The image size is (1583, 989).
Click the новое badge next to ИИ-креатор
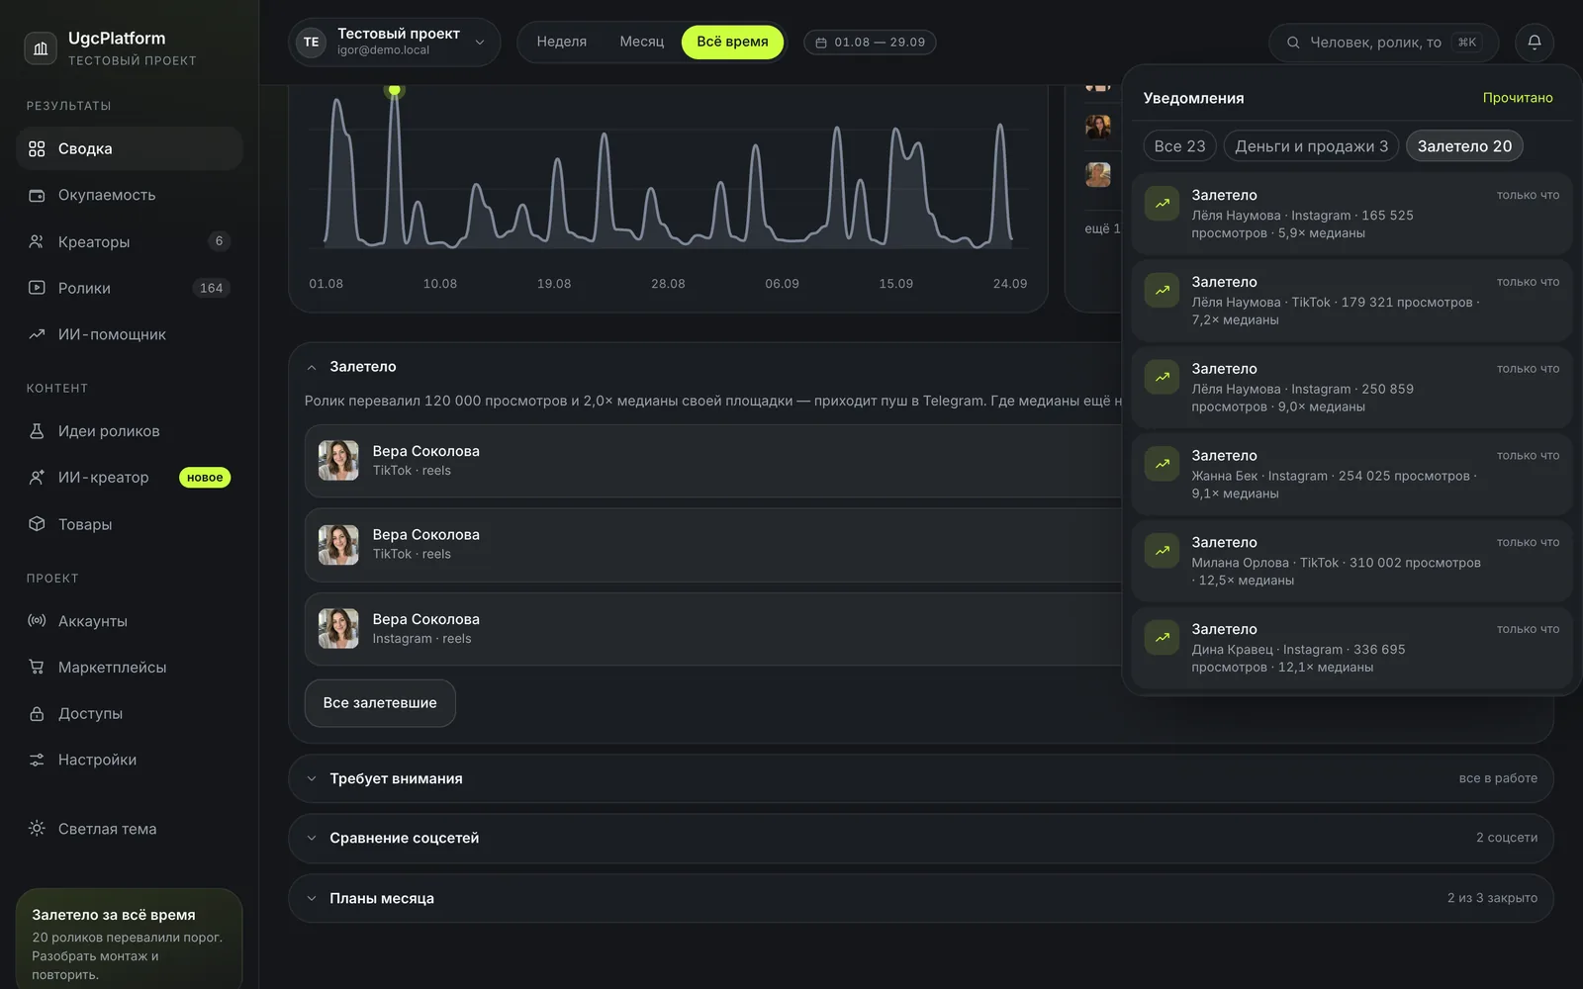205,478
